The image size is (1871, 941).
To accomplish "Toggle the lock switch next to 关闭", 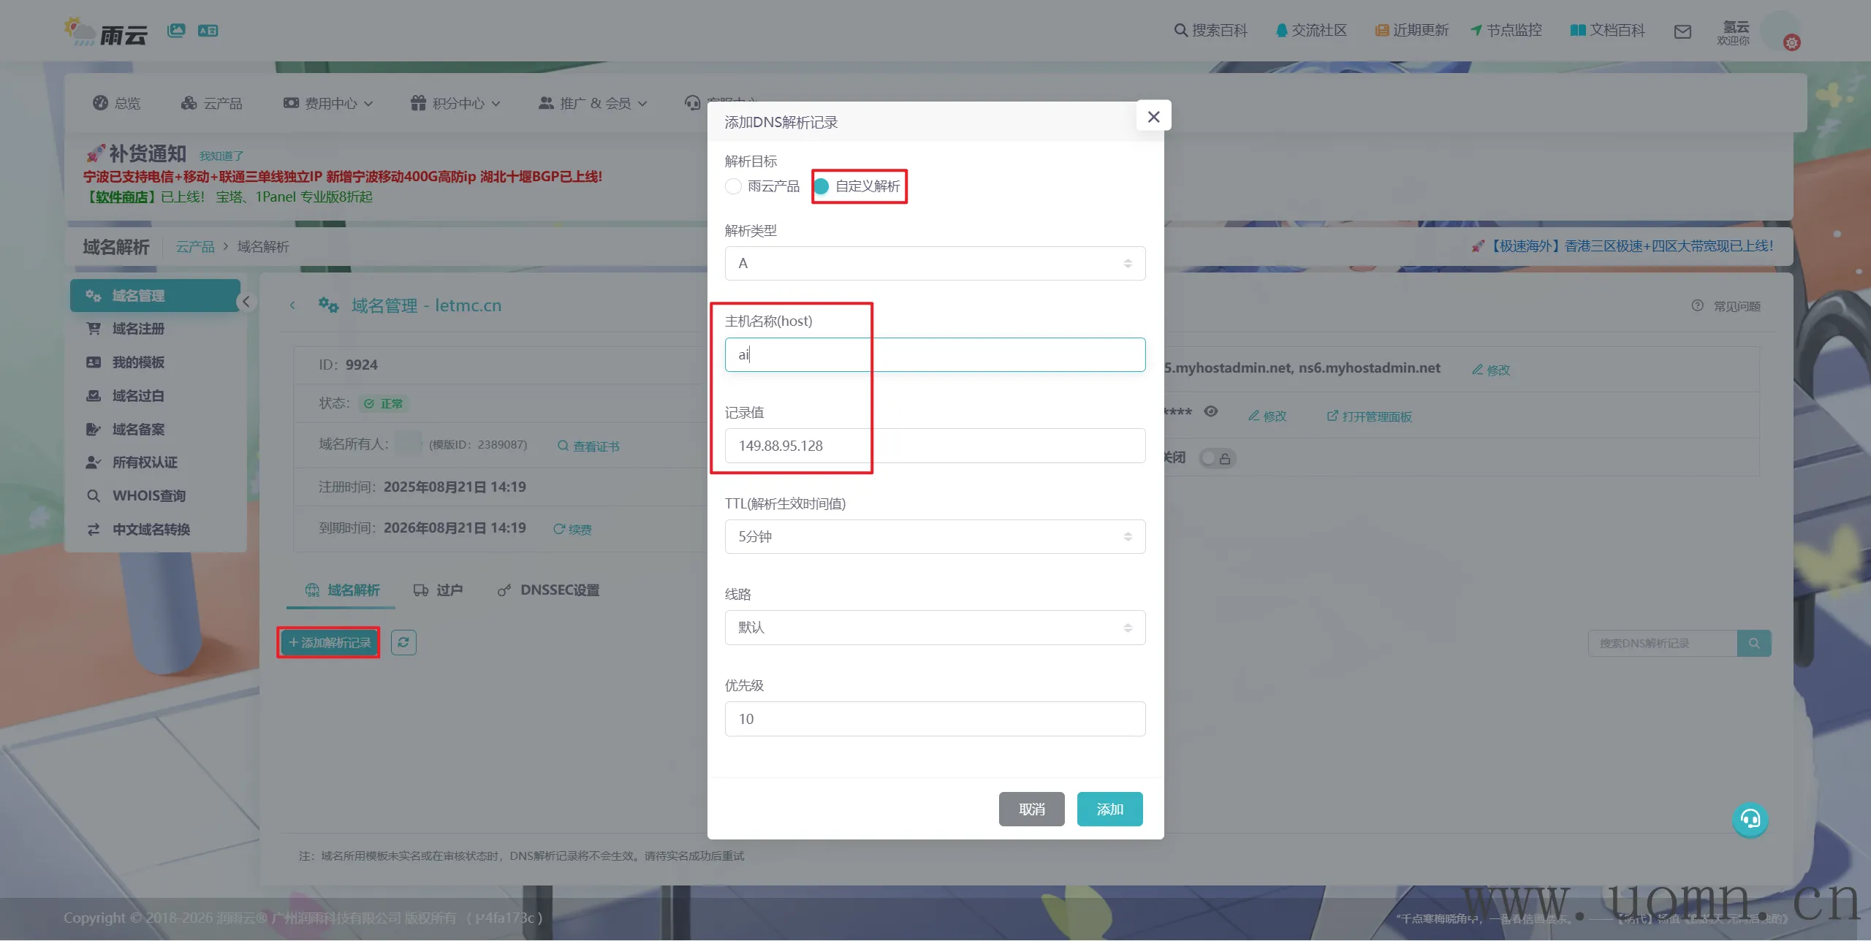I will (x=1217, y=458).
